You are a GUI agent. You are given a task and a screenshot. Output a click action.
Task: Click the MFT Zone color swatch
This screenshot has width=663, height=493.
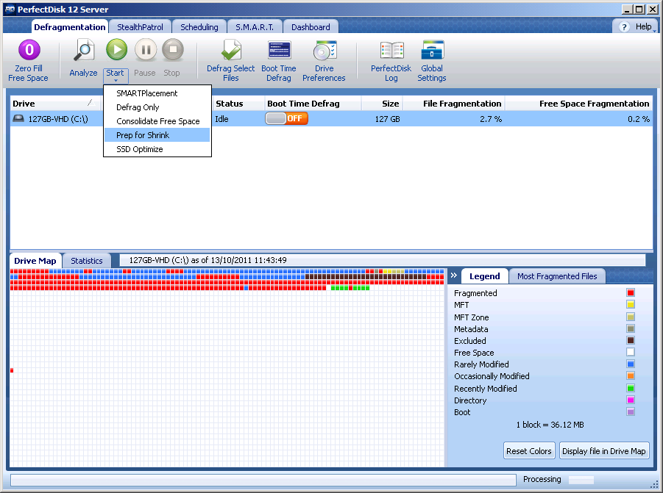631,317
